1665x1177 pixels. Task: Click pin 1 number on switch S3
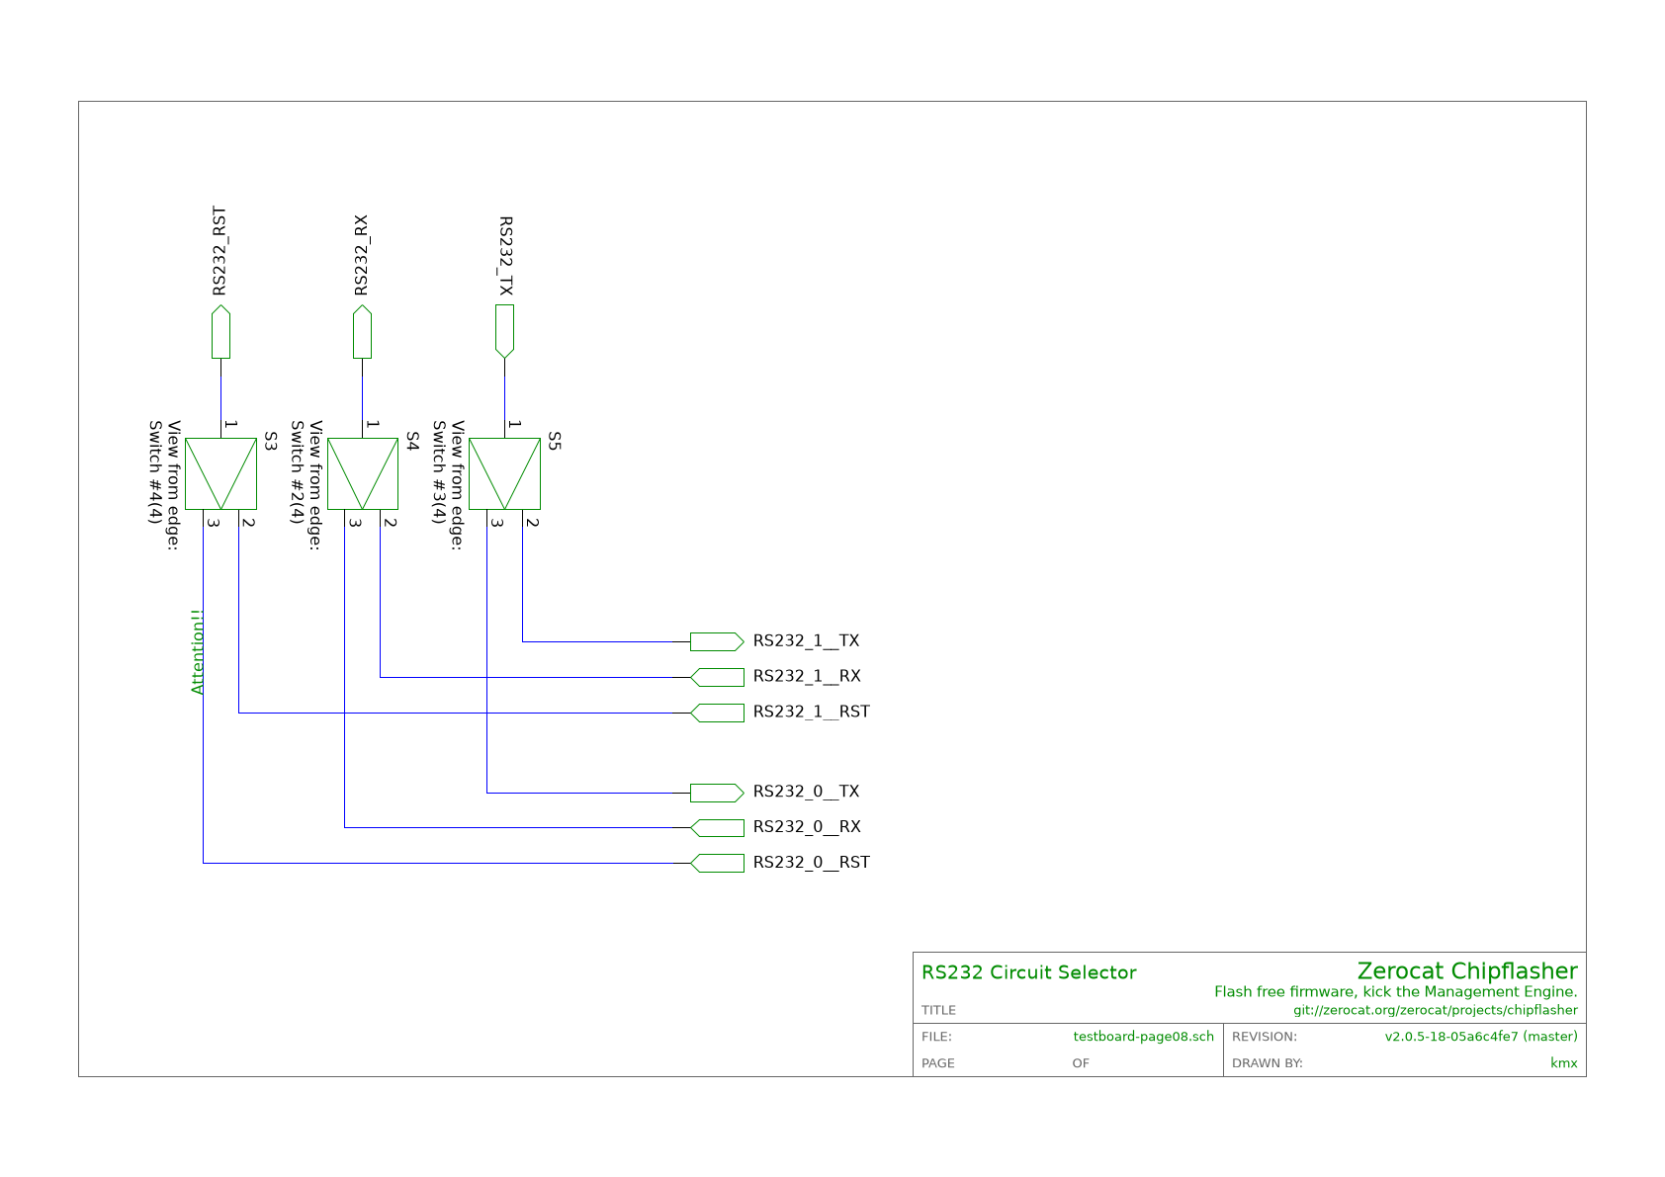click(x=229, y=425)
